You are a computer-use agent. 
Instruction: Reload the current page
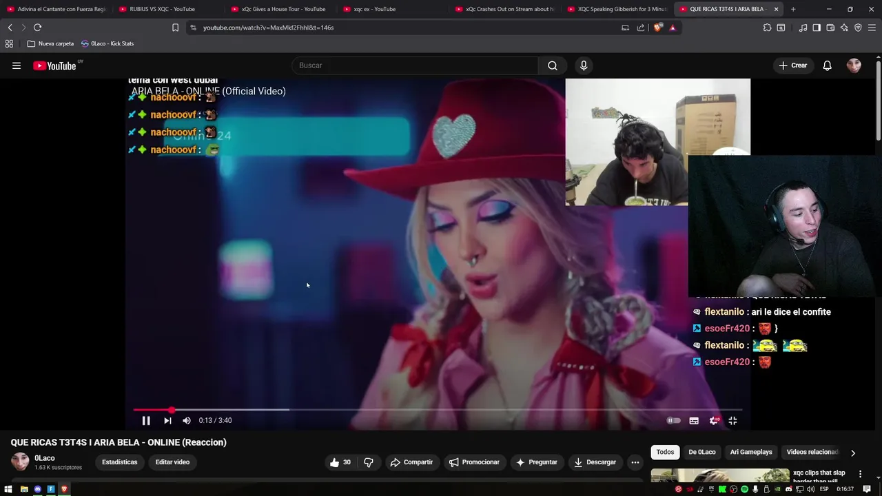tap(37, 28)
